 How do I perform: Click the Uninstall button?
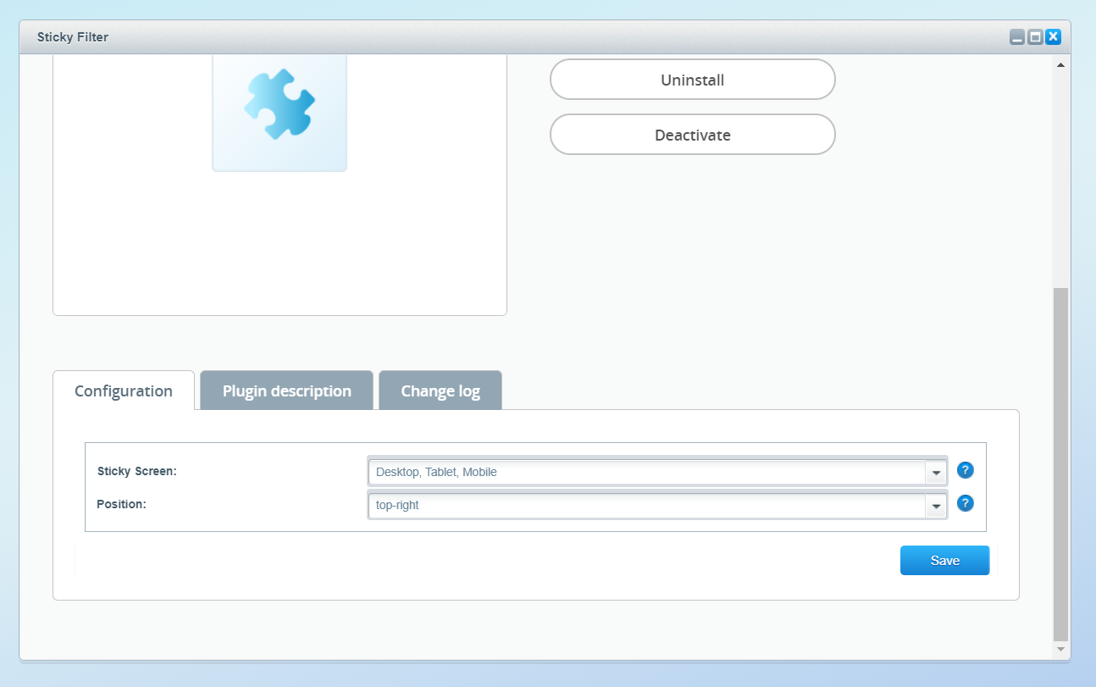[692, 80]
